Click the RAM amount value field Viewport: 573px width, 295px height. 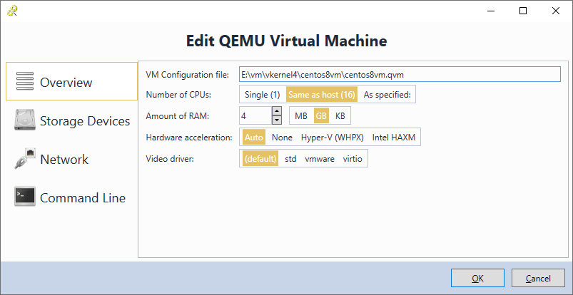coord(255,115)
